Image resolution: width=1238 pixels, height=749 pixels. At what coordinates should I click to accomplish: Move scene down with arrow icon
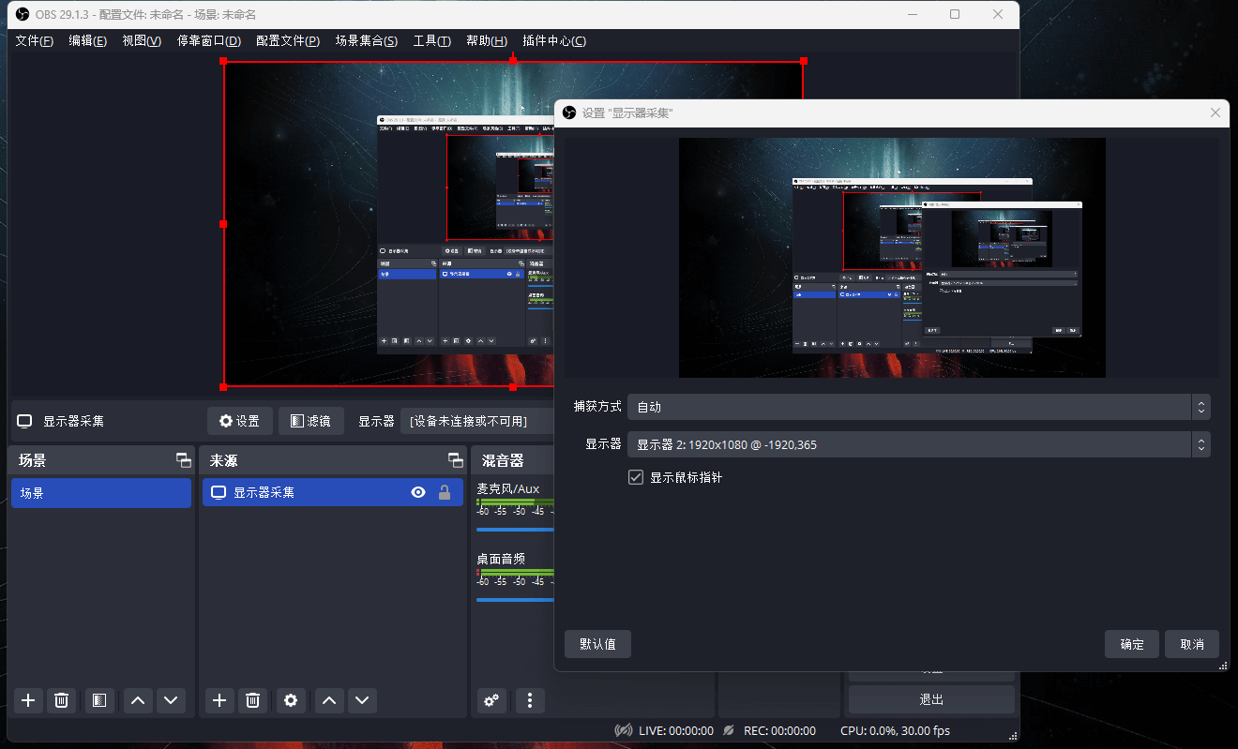(170, 700)
